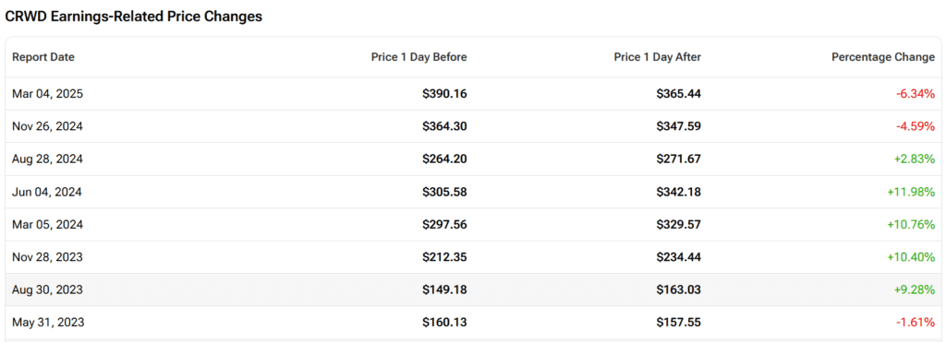Click the +11.98% percentage change value
This screenshot has height=342, width=946.
(x=911, y=192)
